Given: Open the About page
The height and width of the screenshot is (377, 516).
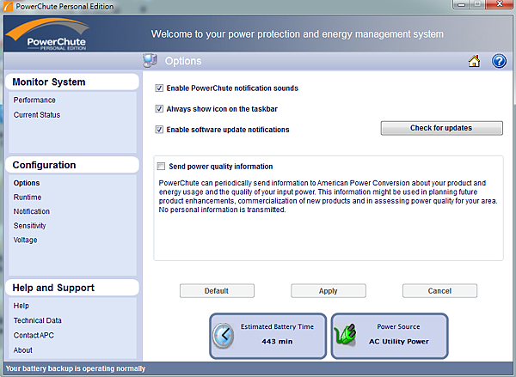Looking at the screenshot, I should 22,350.
